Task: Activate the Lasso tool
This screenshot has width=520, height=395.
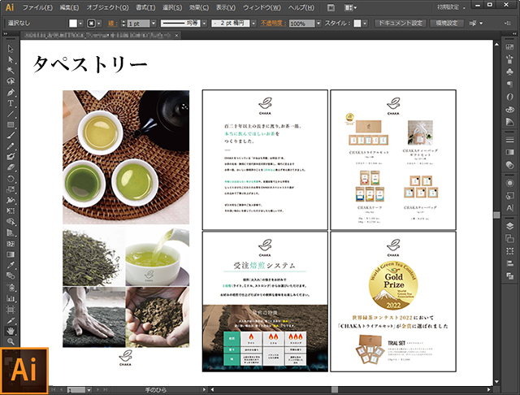Action: (x=11, y=81)
